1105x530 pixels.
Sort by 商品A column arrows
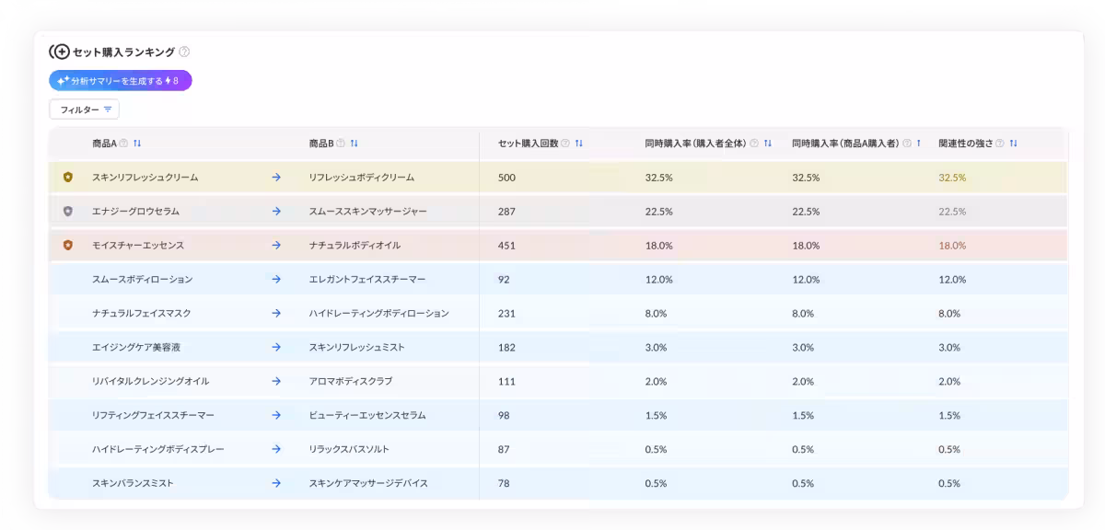[x=137, y=143]
